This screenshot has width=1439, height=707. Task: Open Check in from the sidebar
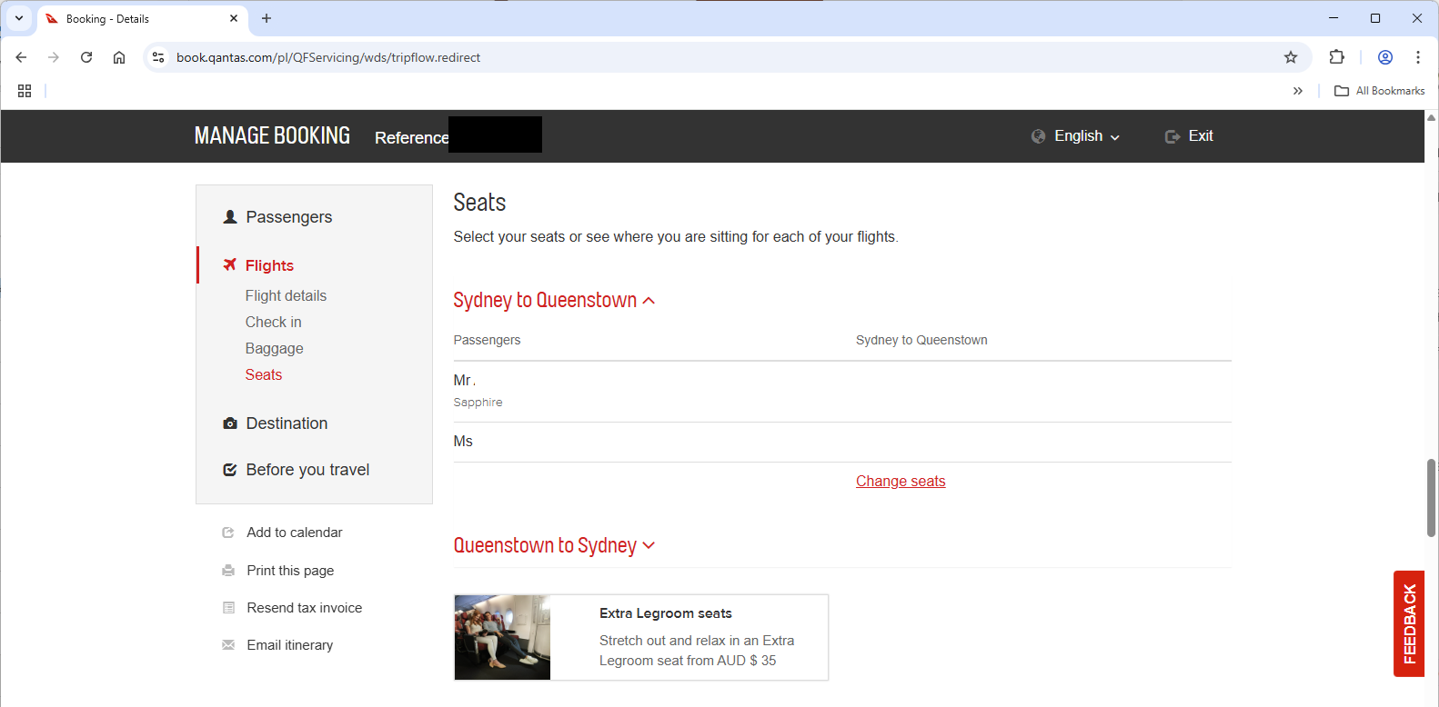[273, 323]
